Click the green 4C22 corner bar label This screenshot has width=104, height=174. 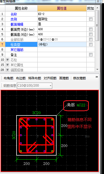click(x=81, y=105)
